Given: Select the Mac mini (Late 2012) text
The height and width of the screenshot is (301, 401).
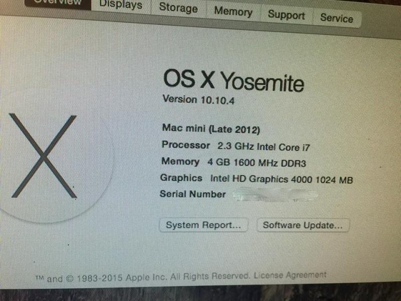Looking at the screenshot, I should (211, 129).
